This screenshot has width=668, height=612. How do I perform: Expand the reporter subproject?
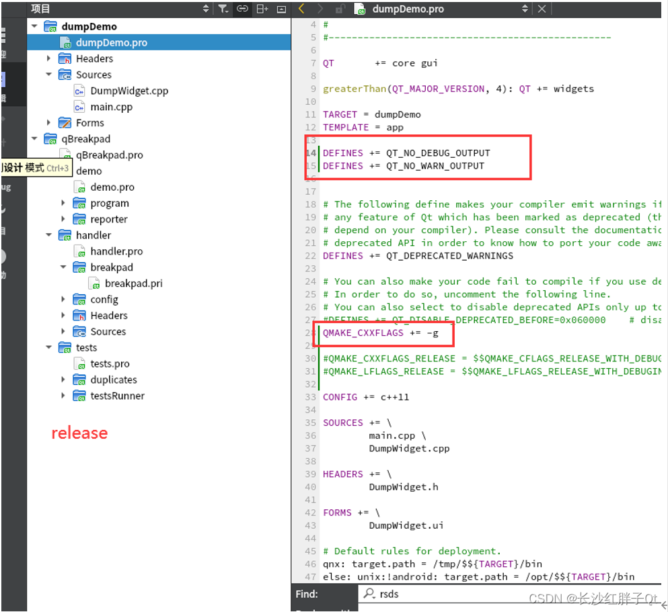(x=63, y=219)
